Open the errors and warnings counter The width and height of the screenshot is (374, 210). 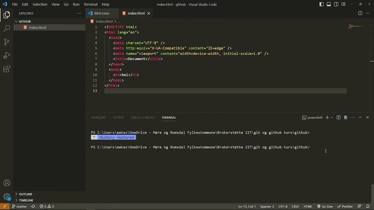(x=47, y=206)
